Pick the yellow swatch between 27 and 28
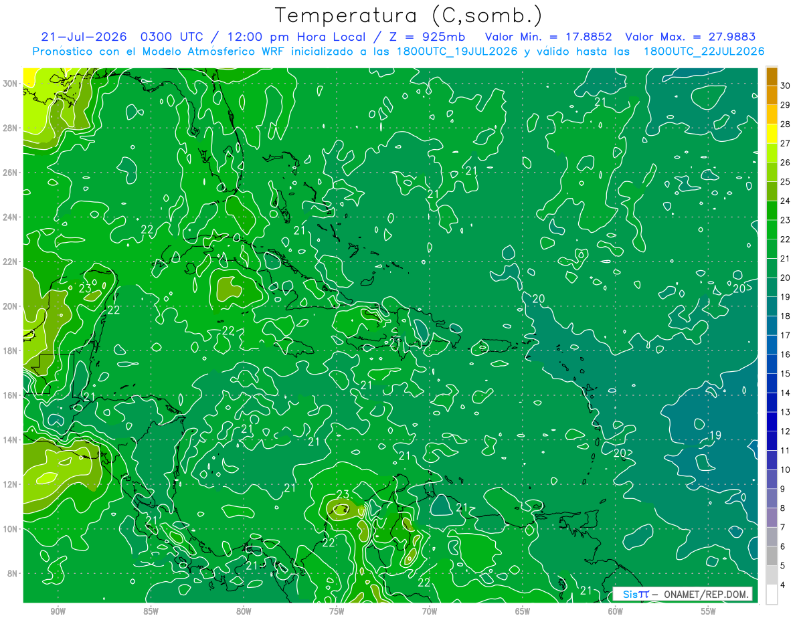 [x=772, y=134]
